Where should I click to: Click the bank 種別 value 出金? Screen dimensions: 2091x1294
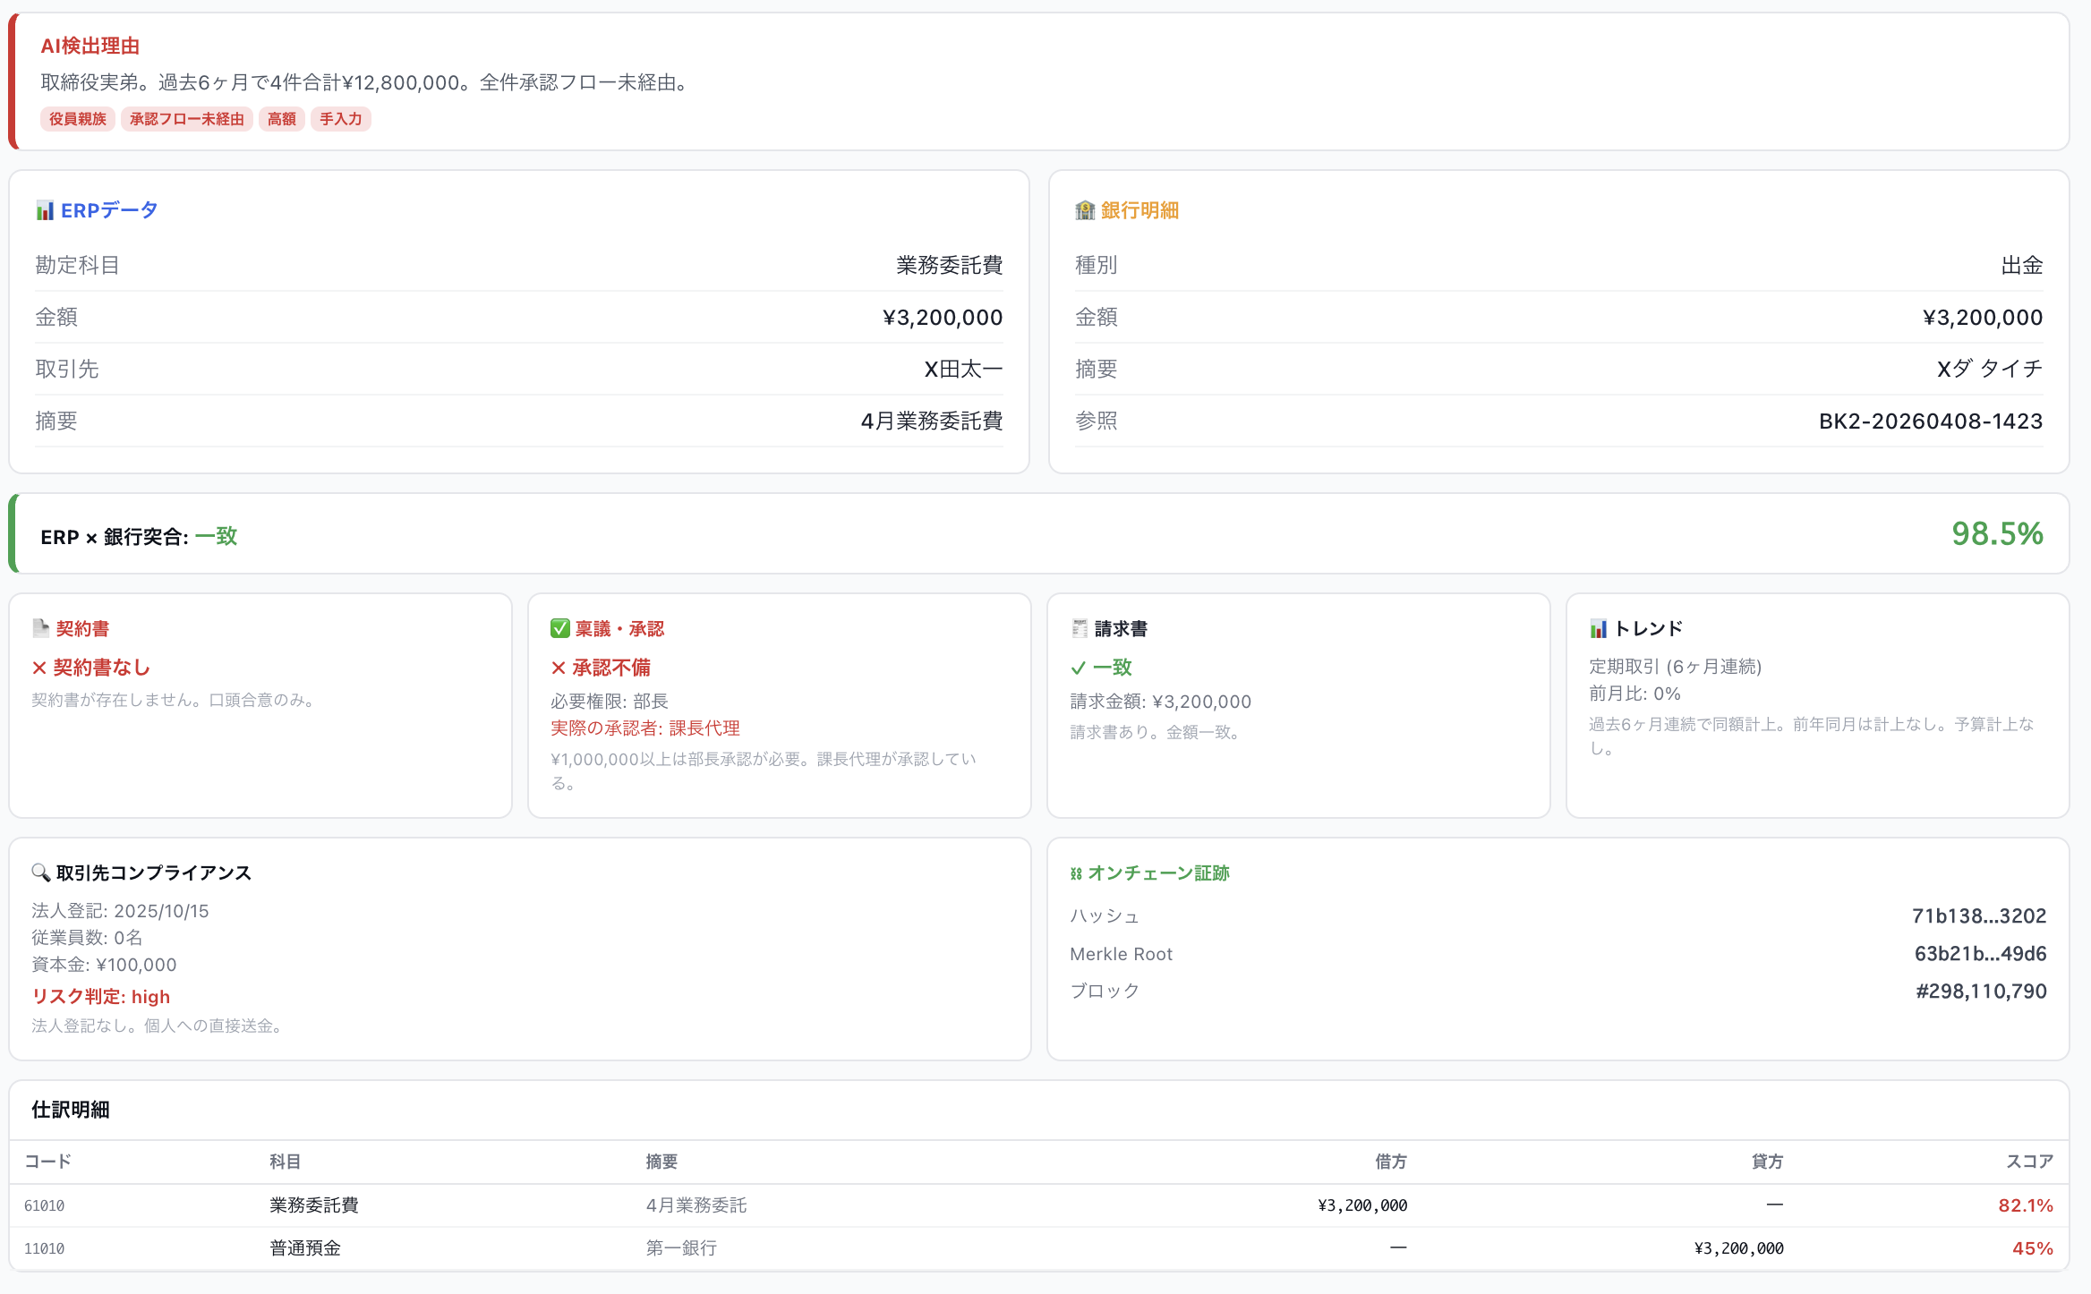pyautogui.click(x=2022, y=266)
